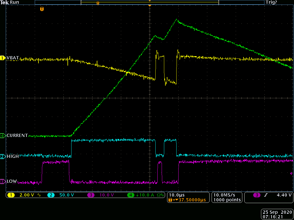This screenshot has height=220, width=294.
Task: Click the channel 4 CURRENT ground marker
Action: [3, 135]
